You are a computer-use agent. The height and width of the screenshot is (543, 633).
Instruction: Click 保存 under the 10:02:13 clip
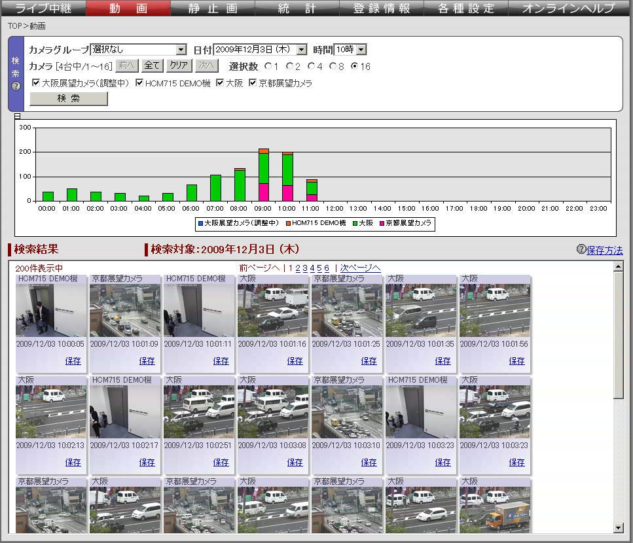click(73, 463)
